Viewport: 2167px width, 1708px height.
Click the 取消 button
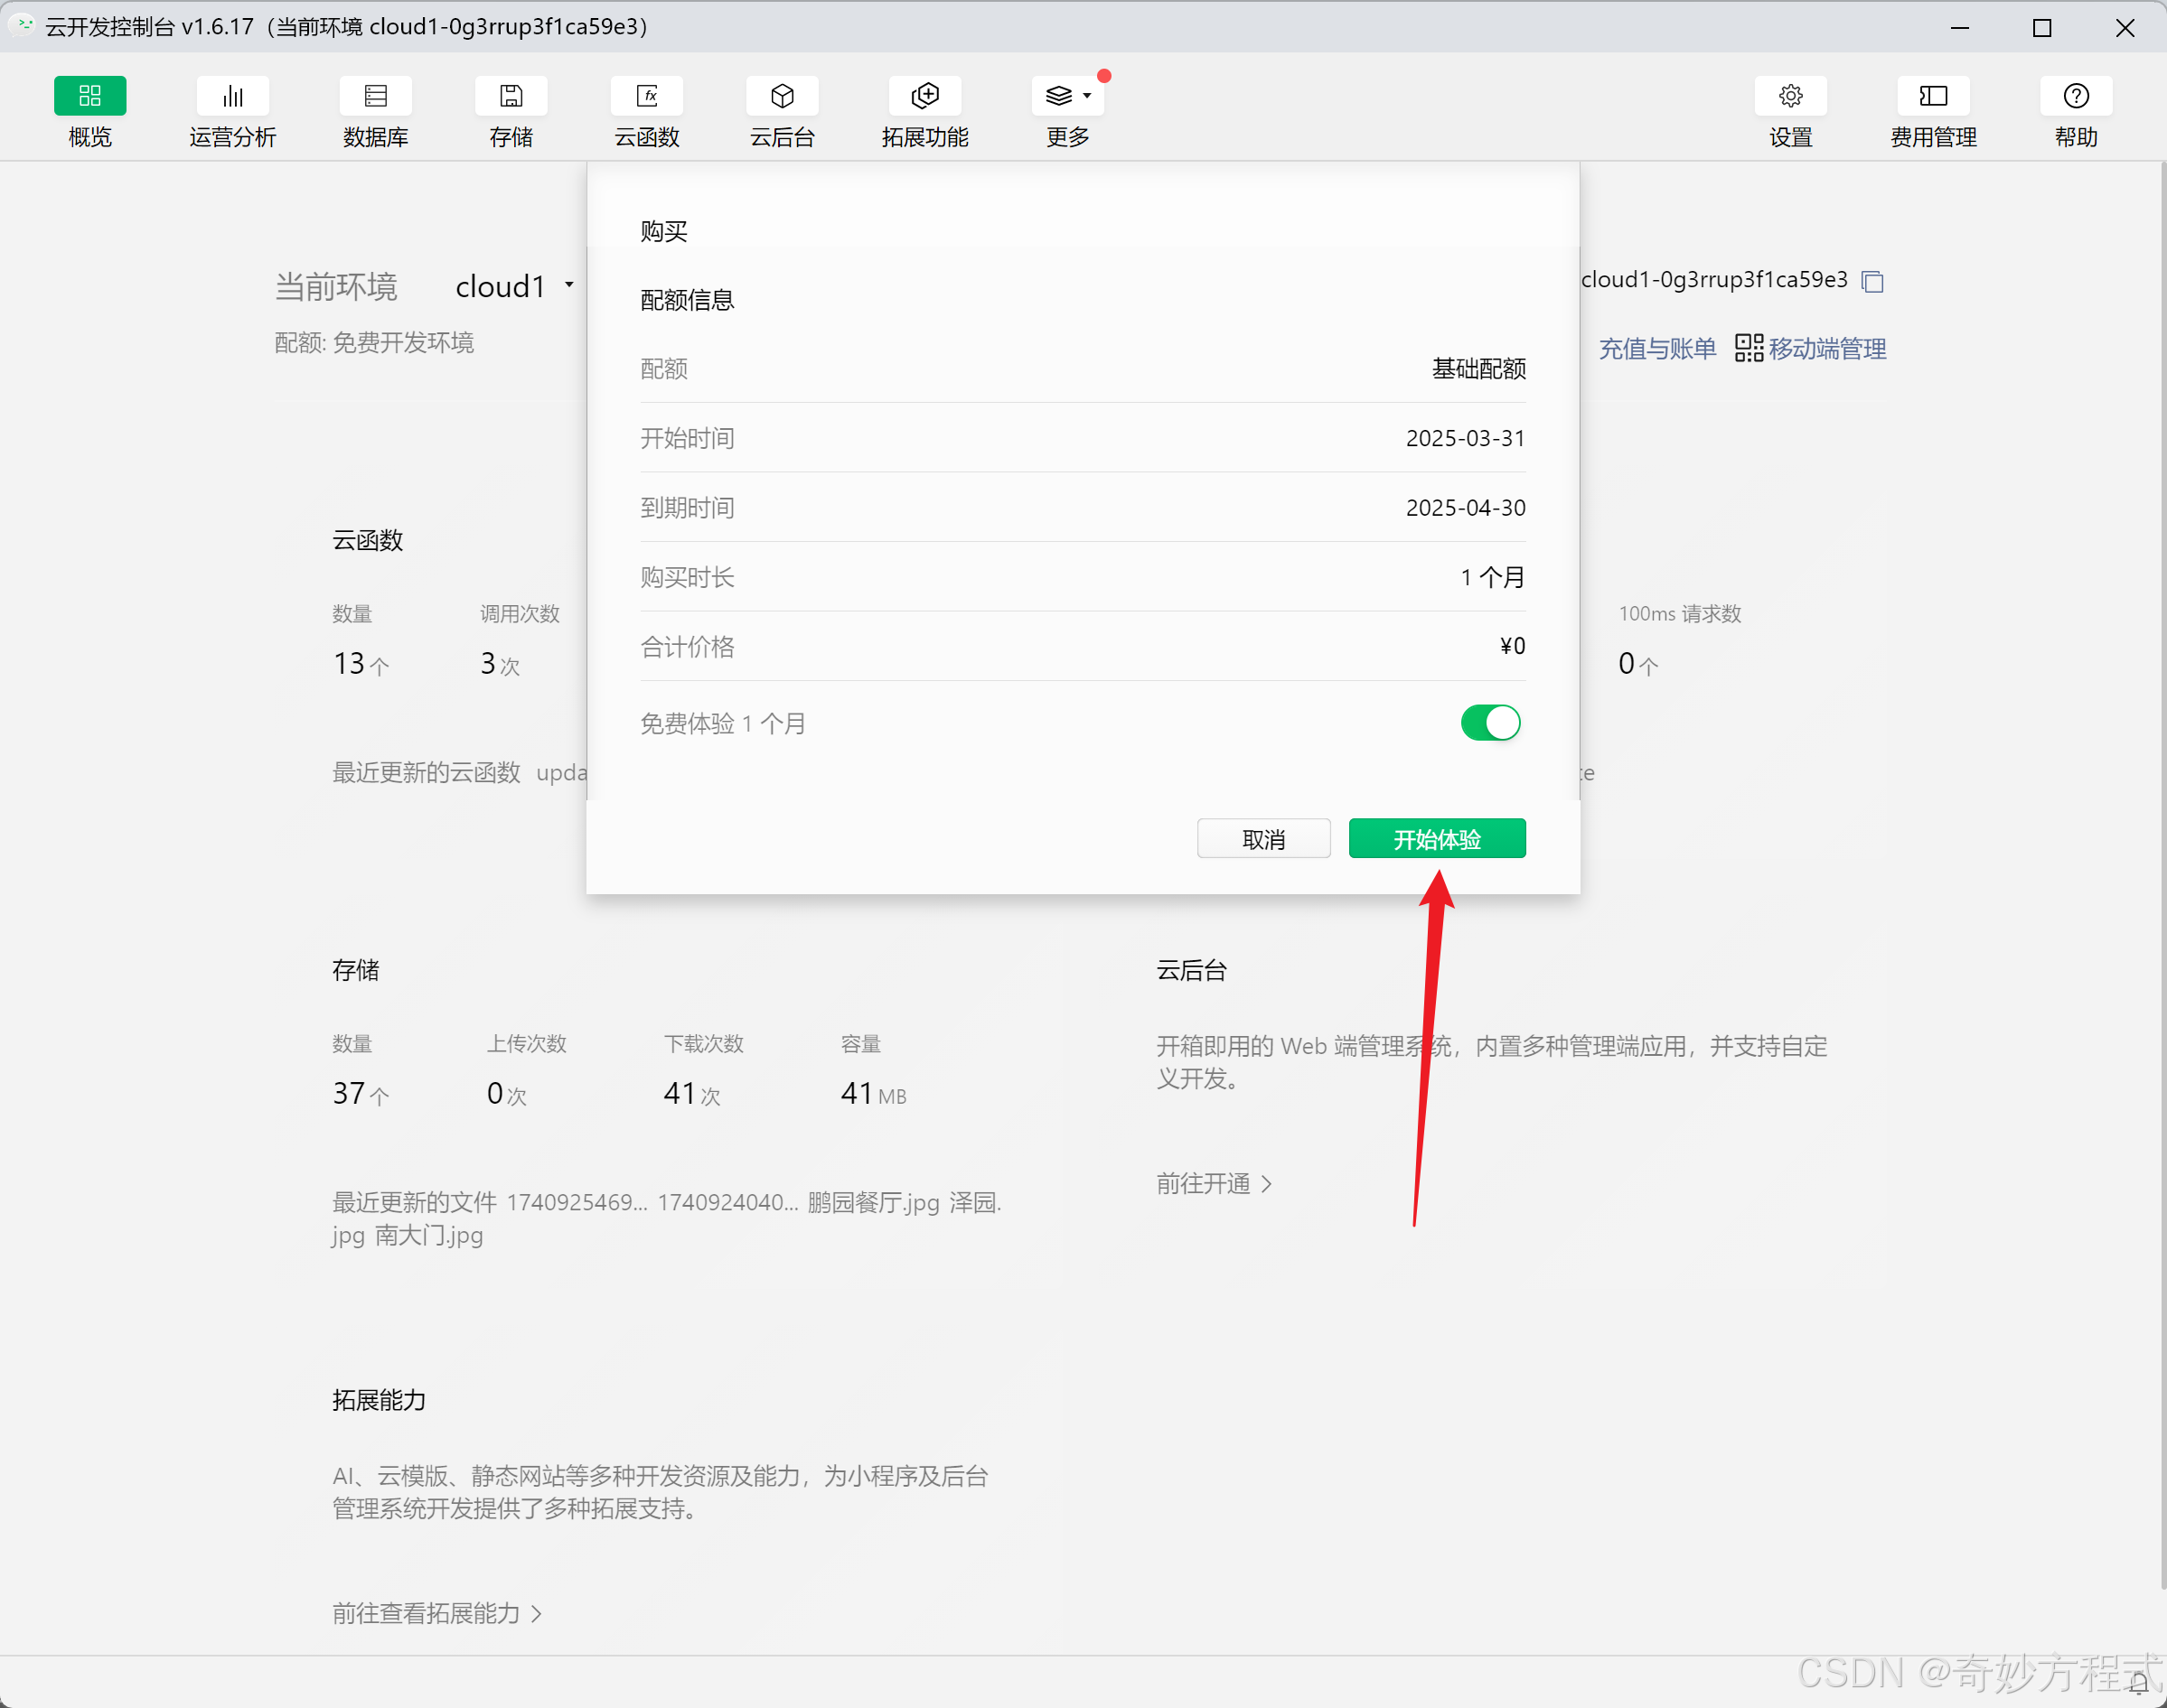[1262, 839]
